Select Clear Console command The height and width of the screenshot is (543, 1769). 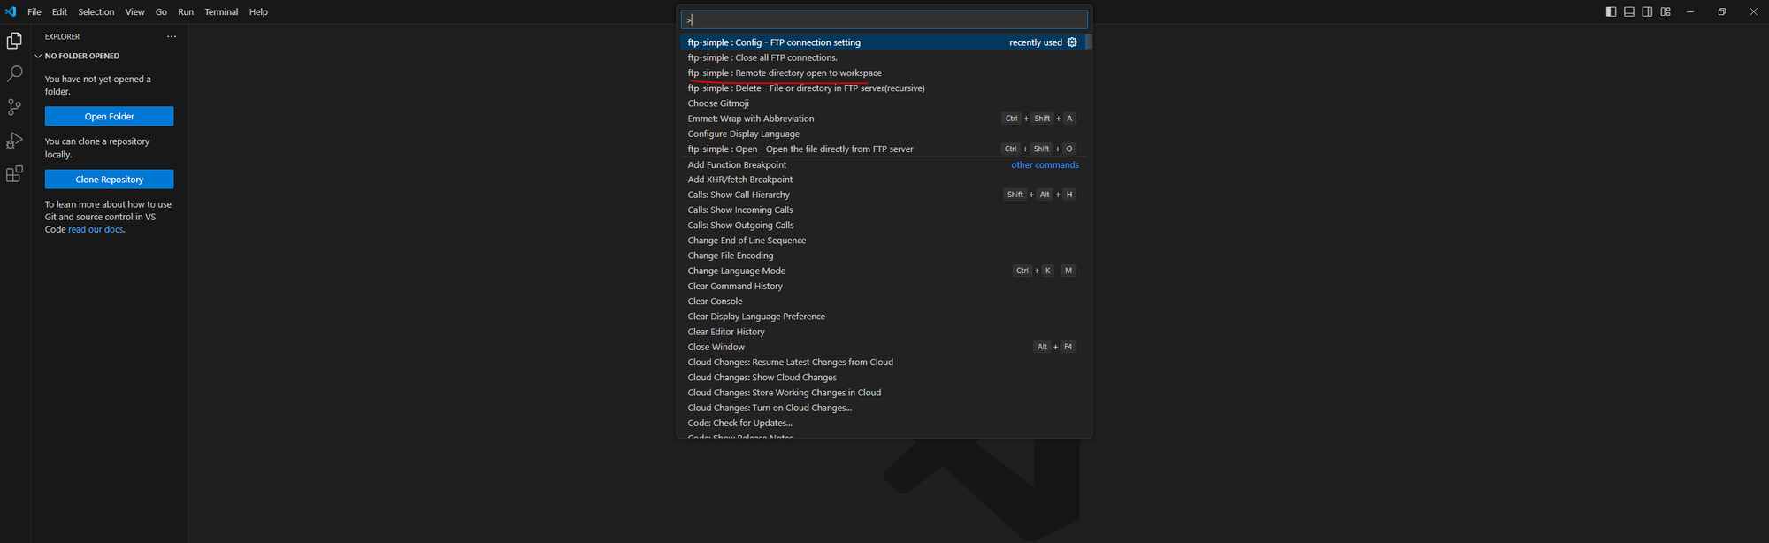pyautogui.click(x=883, y=301)
